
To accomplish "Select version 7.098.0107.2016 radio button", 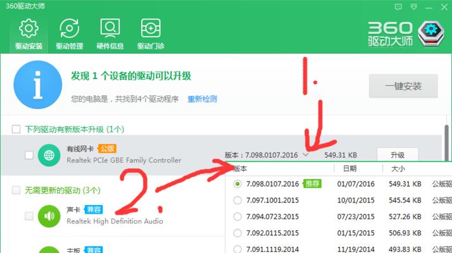I will tap(237, 184).
